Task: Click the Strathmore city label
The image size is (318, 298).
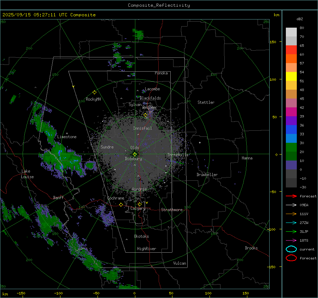Action: point(172,210)
